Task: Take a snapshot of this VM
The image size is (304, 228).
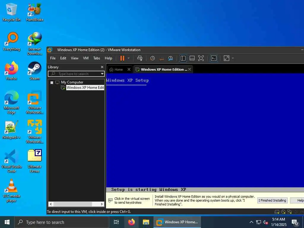Action: coord(152,58)
